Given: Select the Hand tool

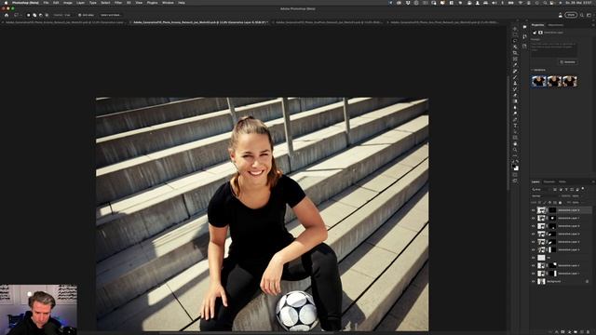Looking at the screenshot, I should (x=515, y=143).
